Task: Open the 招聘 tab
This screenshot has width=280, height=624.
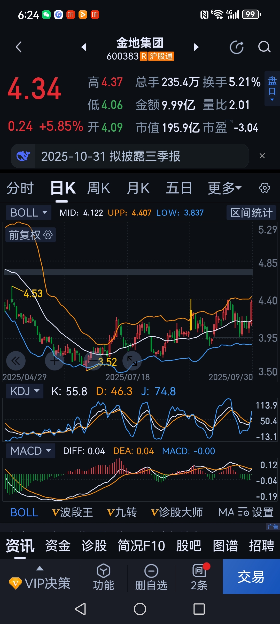Action: 261,545
